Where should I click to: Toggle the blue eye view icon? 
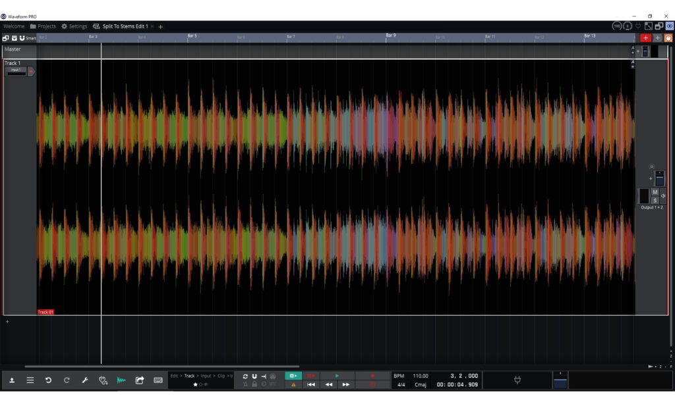click(x=670, y=26)
